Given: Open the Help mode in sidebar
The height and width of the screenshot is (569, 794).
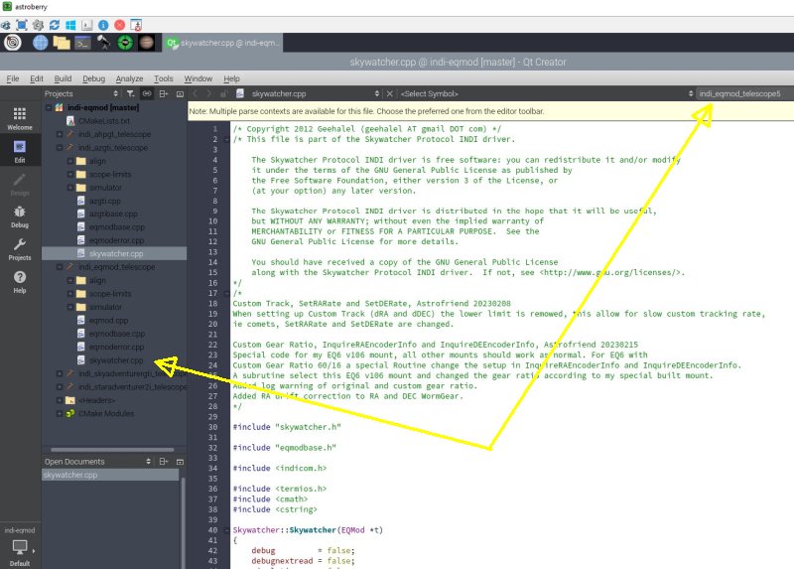Looking at the screenshot, I should pos(20,282).
